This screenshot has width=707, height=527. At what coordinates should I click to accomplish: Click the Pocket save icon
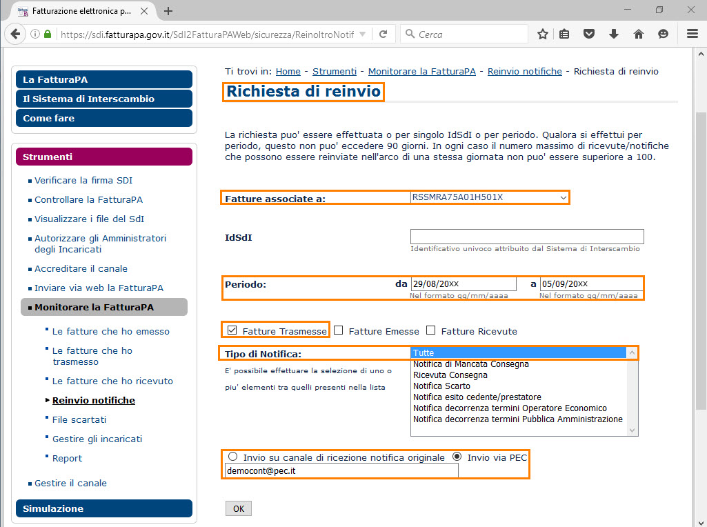(x=589, y=34)
